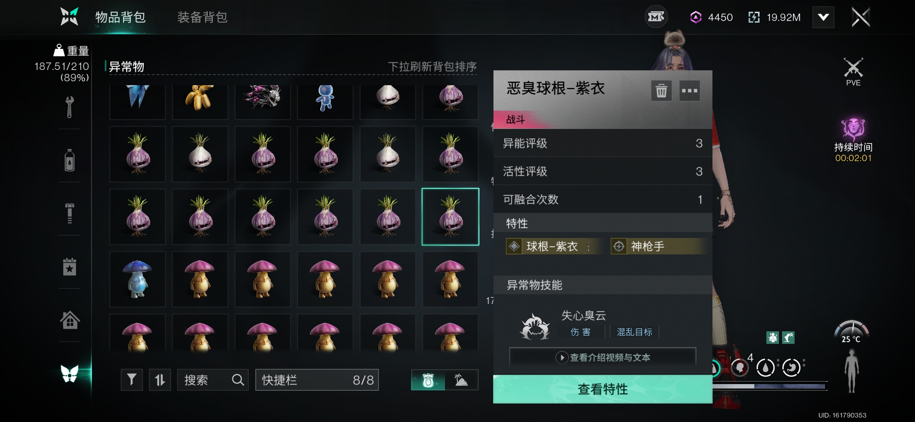Switch to the 物品背包 tab
The width and height of the screenshot is (915, 422).
click(x=120, y=17)
